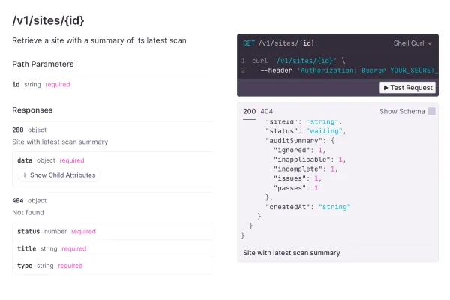Select the Responses section heading
450x300 pixels.
pos(32,110)
